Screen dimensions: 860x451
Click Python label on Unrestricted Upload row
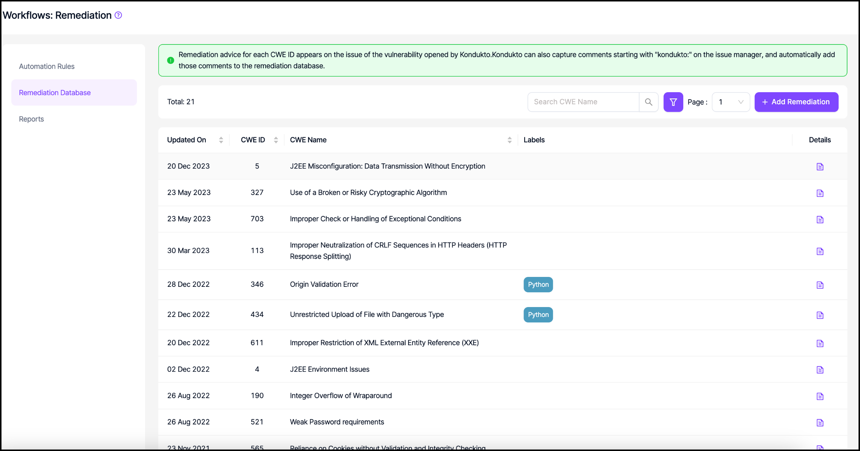click(538, 315)
